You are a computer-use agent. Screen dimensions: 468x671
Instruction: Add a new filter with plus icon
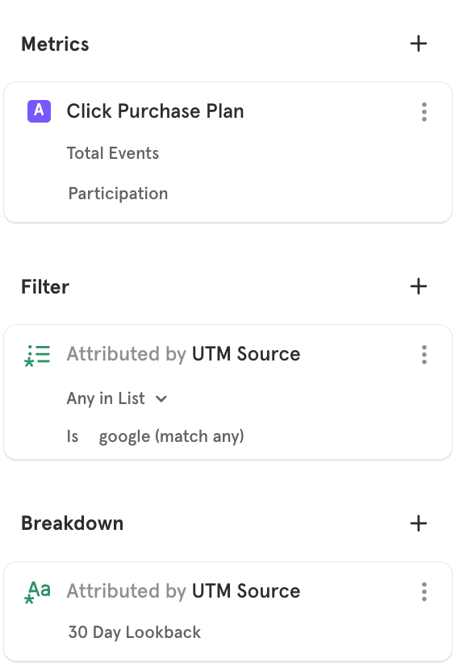[418, 286]
